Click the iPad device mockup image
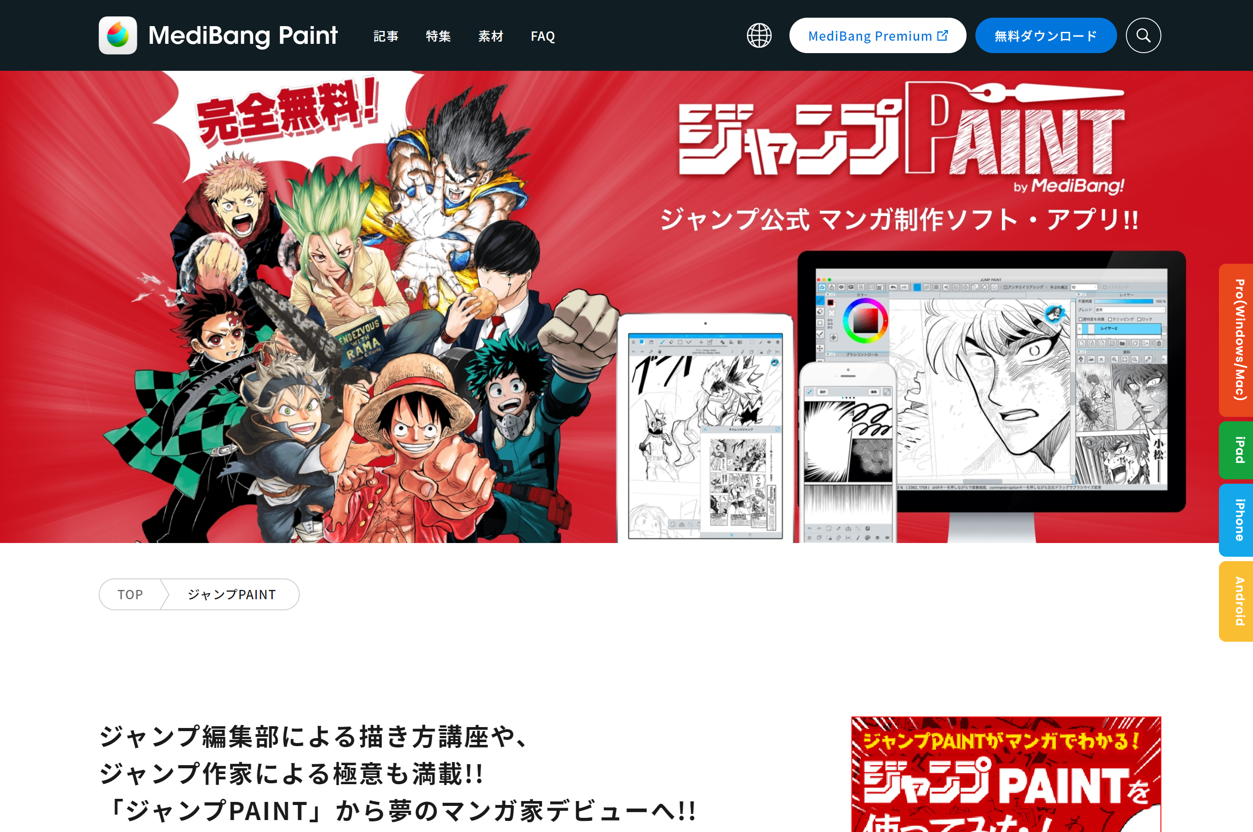The image size is (1253, 832). coord(706,429)
